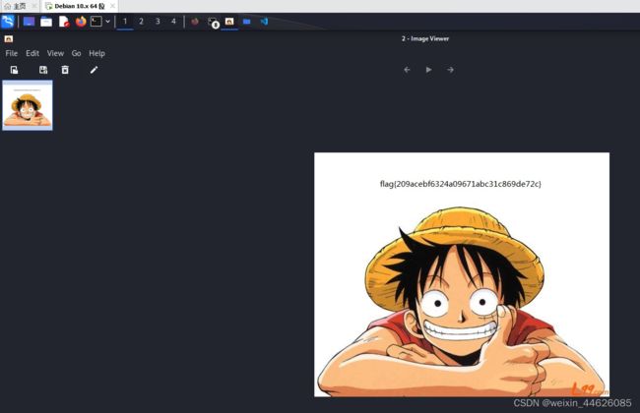The image size is (640, 413).
Task: Launch the text editor panel icon
Action: (64, 22)
